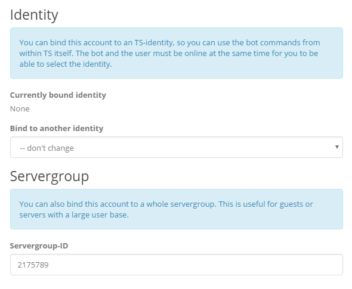
Task: Open the "Bind to another identity" dropdown
Action: (177, 147)
